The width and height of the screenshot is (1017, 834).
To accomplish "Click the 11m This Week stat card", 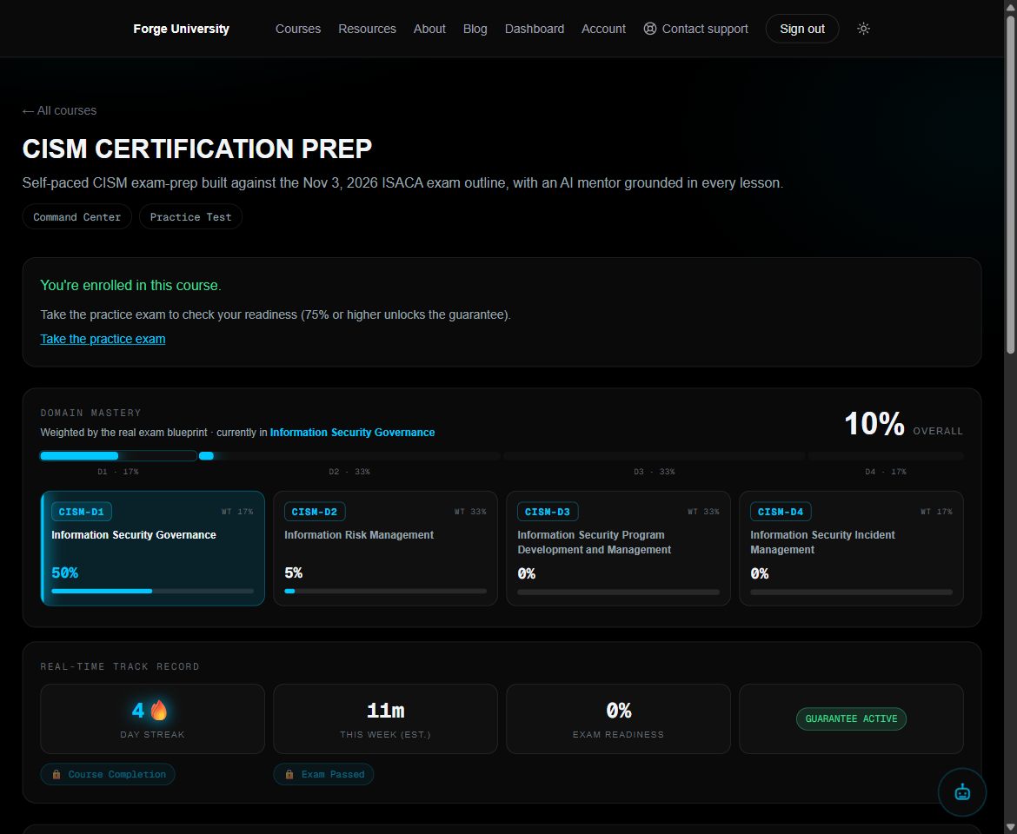I will tap(385, 718).
